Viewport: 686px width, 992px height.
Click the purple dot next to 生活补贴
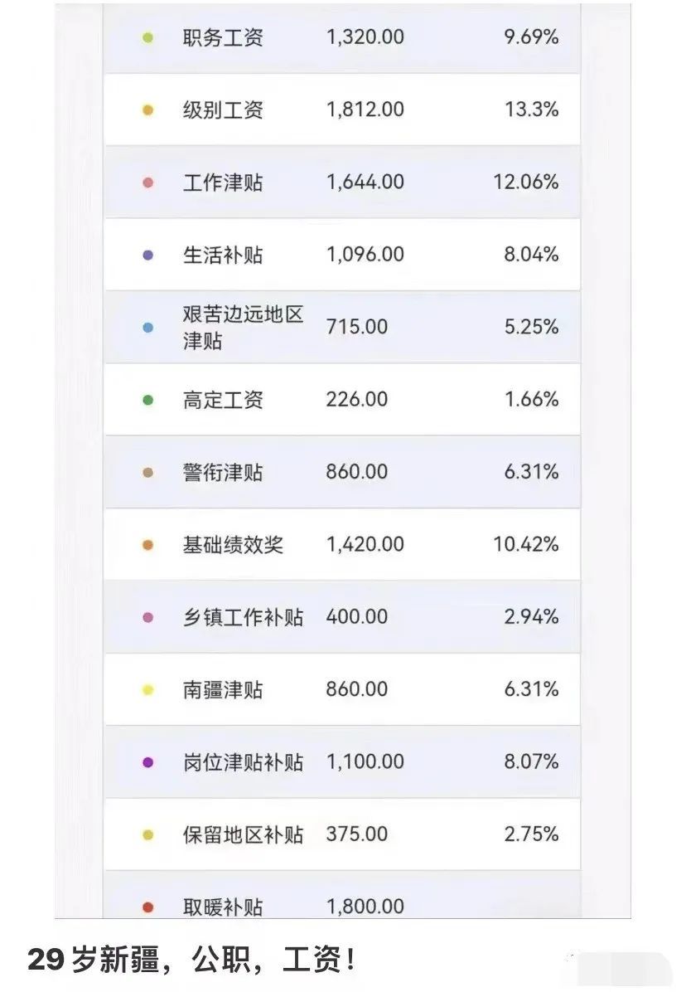(148, 255)
